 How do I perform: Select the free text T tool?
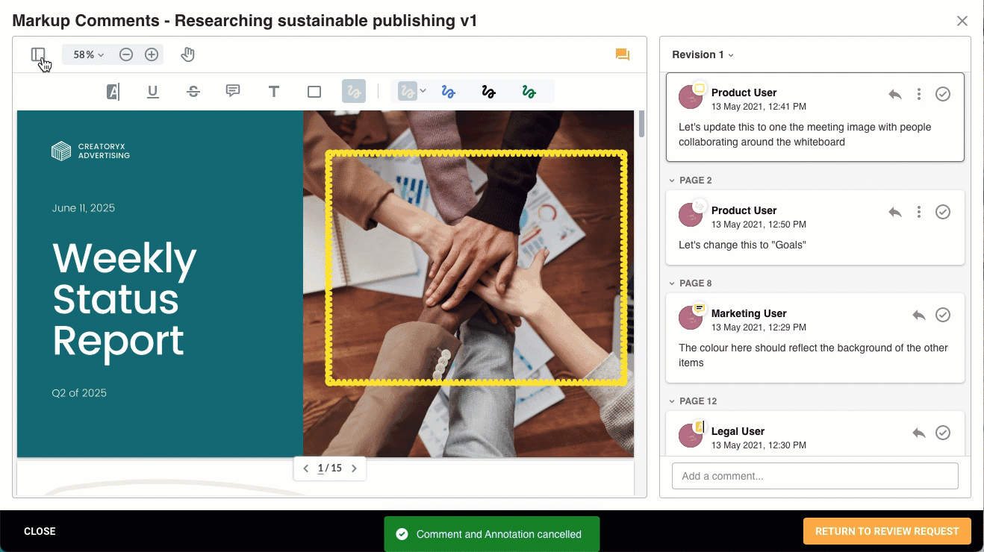(x=274, y=92)
